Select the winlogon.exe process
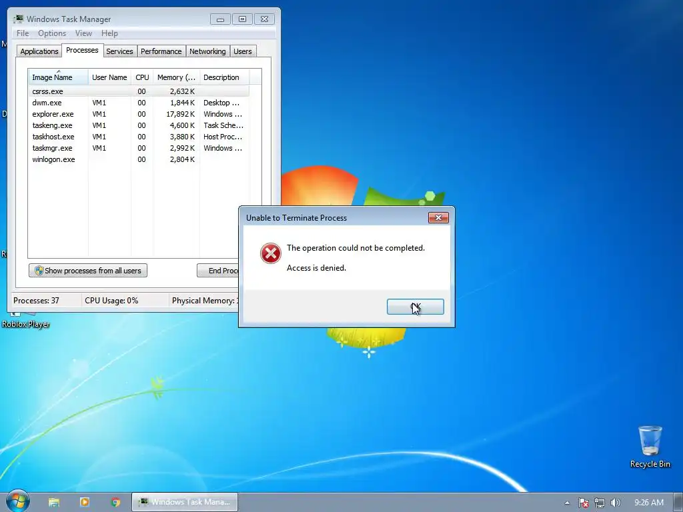Screen dimensions: 683x512 [139, 159]
